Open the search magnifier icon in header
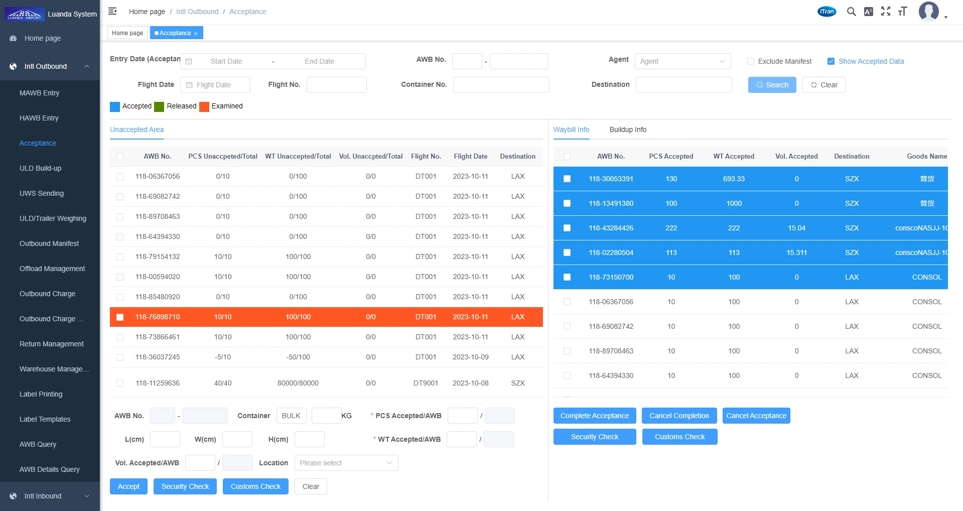Viewport: 963px width, 511px height. coord(851,12)
